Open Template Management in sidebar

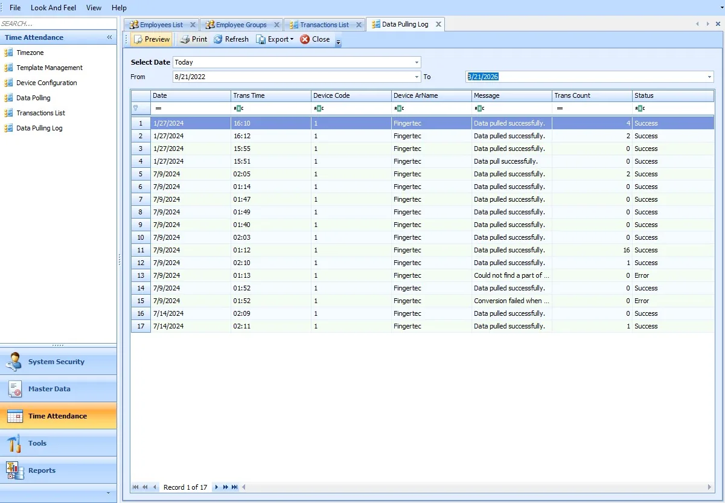tap(50, 68)
